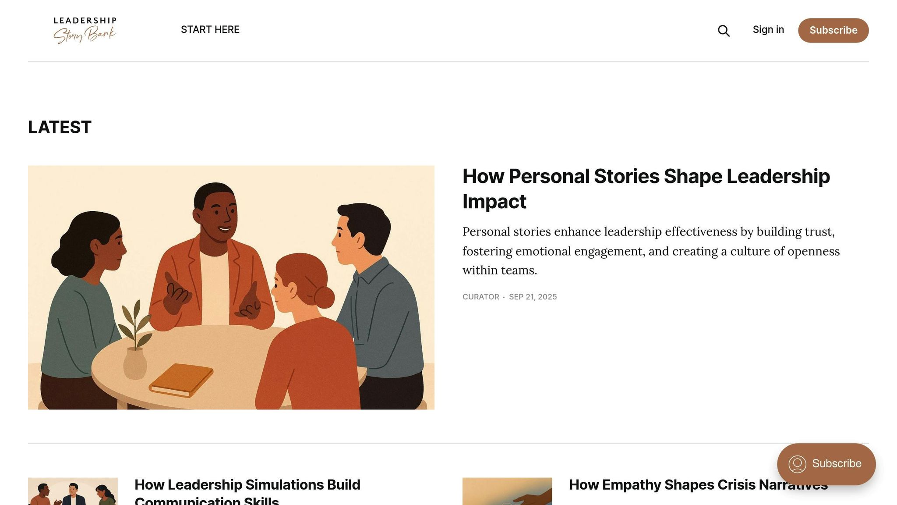This screenshot has height=505, width=897.
Task: Click the CURATOR author label
Action: [480, 297]
